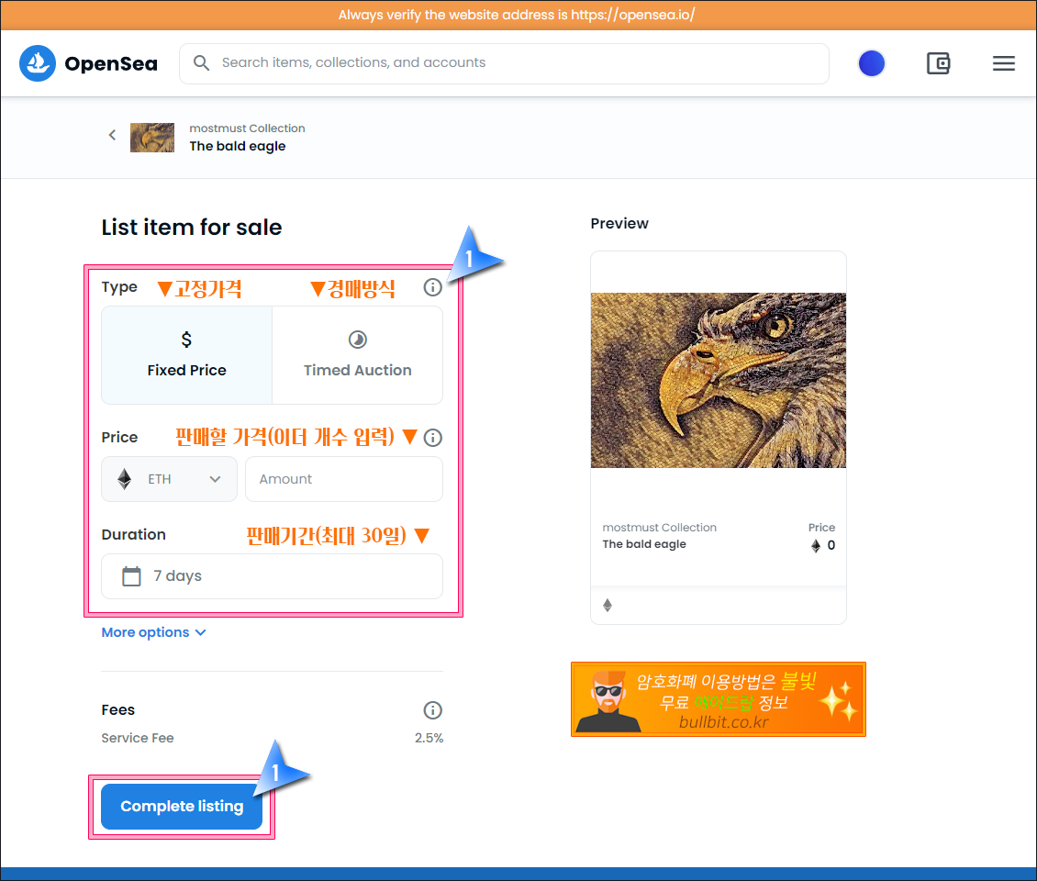Click The bald eagle title in header
Viewport: 1037px width, 881px height.
tap(238, 146)
